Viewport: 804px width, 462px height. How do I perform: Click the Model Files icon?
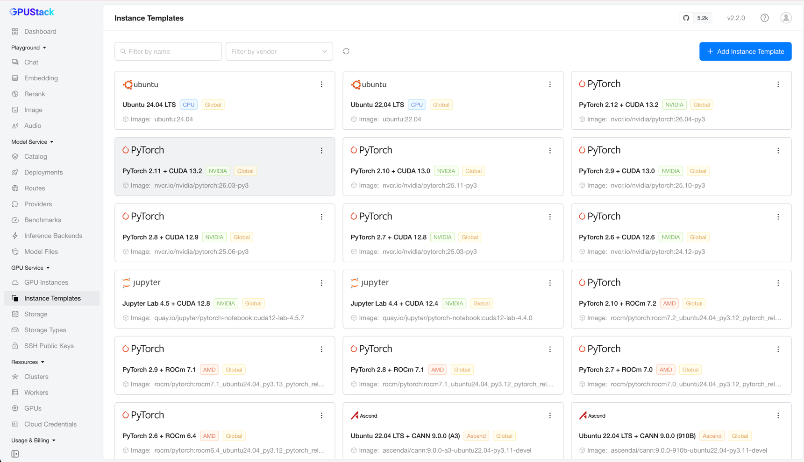pos(15,252)
